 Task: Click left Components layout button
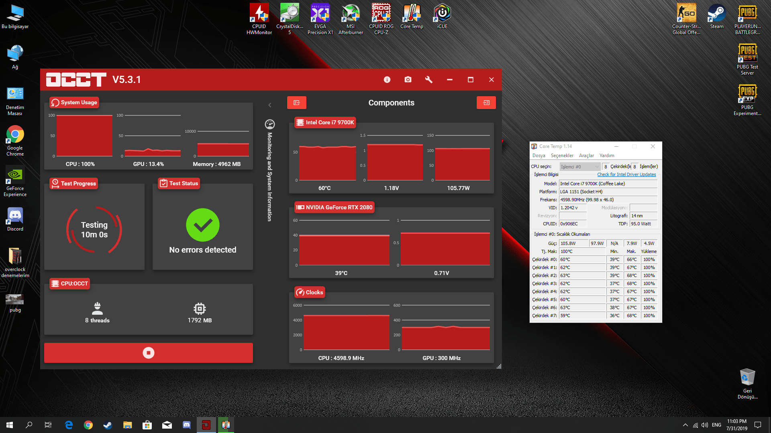(296, 103)
